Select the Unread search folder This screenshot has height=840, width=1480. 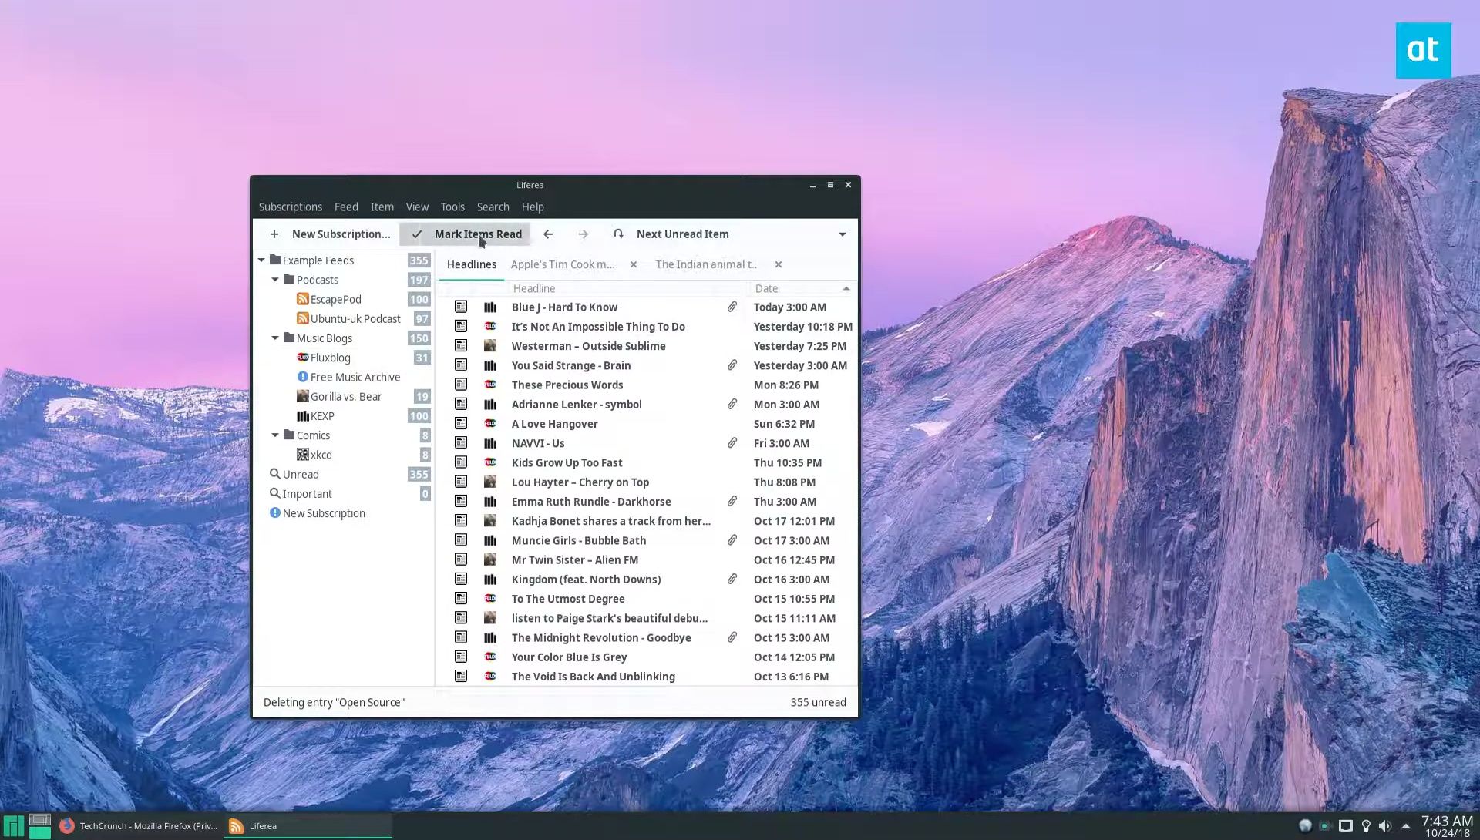[x=344, y=474]
